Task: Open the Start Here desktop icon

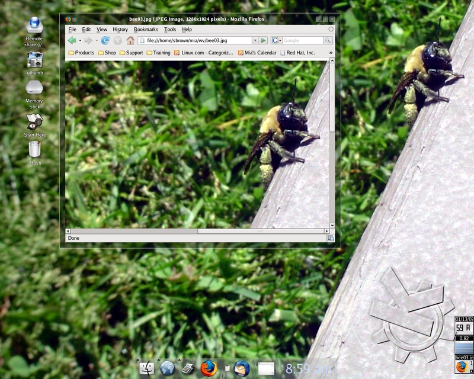Action: point(34,126)
